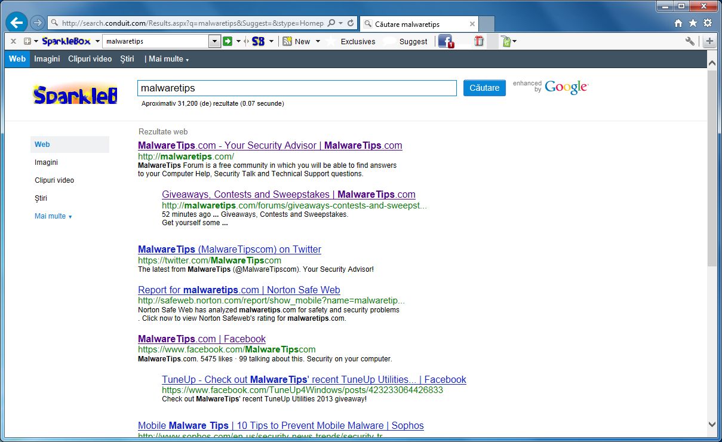Click the http://malwaretips.com/ green URL
The height and width of the screenshot is (442, 722).
(x=186, y=157)
